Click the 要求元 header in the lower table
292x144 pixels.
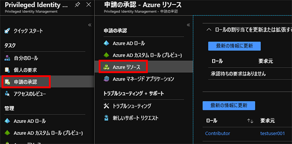point(268,121)
